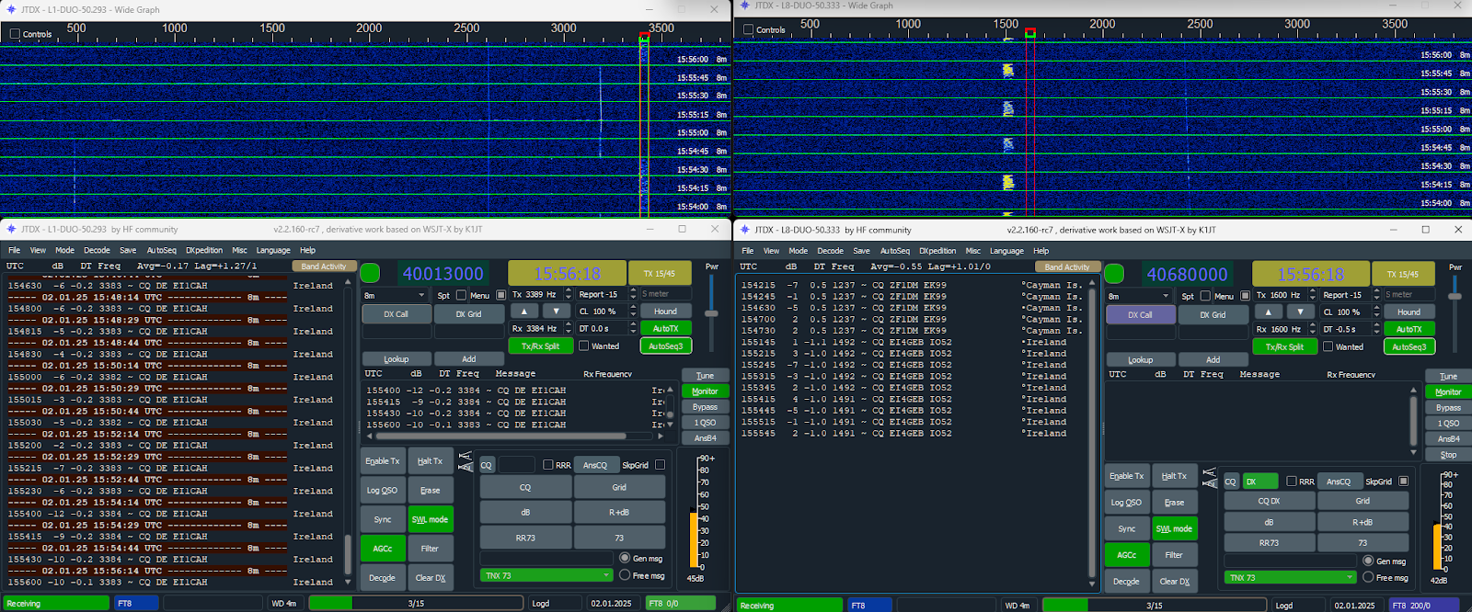Click up-arrow frequency shift button in L1-DUO window
Screen dimensions: 1472x612
click(x=524, y=312)
